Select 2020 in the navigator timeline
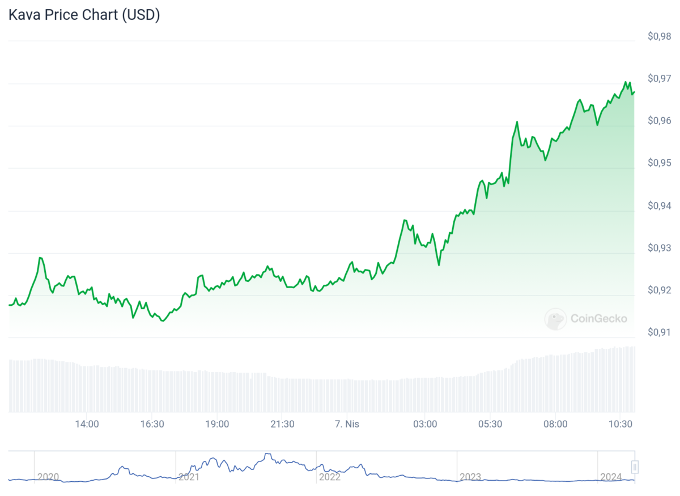Image resolution: width=680 pixels, height=496 pixels. (x=48, y=477)
